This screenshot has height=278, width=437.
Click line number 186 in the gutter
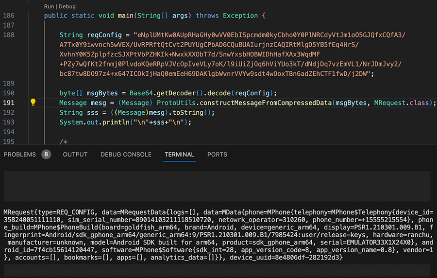pos(9,16)
